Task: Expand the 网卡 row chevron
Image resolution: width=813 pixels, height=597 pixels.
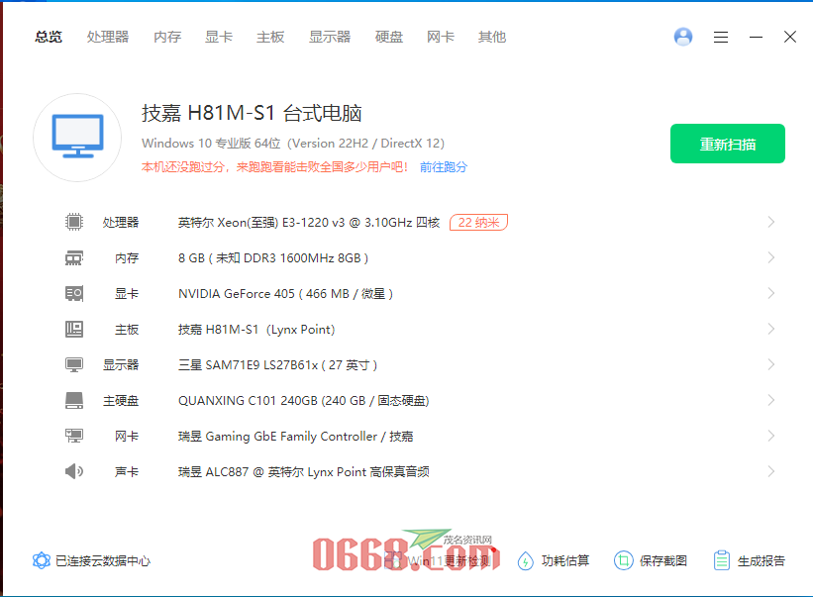Action: click(x=771, y=436)
